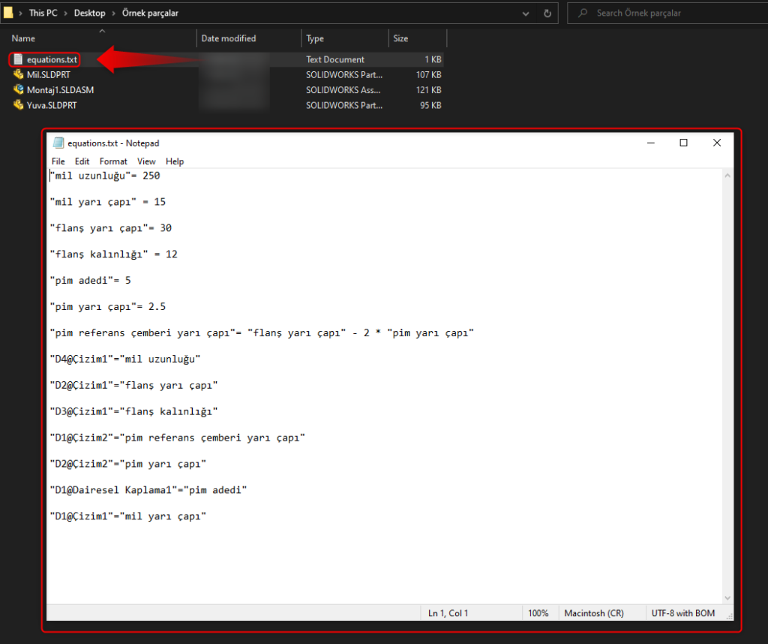Close the Notepad window
The height and width of the screenshot is (644, 768).
(716, 143)
